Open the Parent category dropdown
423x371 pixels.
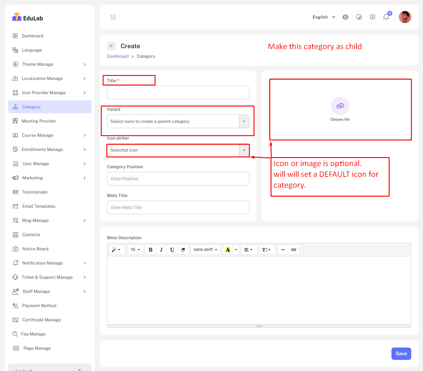tap(178, 121)
